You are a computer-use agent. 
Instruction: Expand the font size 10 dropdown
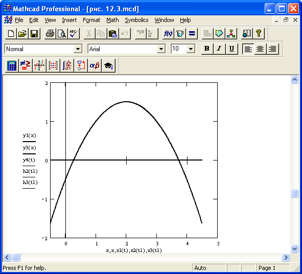[x=191, y=49]
